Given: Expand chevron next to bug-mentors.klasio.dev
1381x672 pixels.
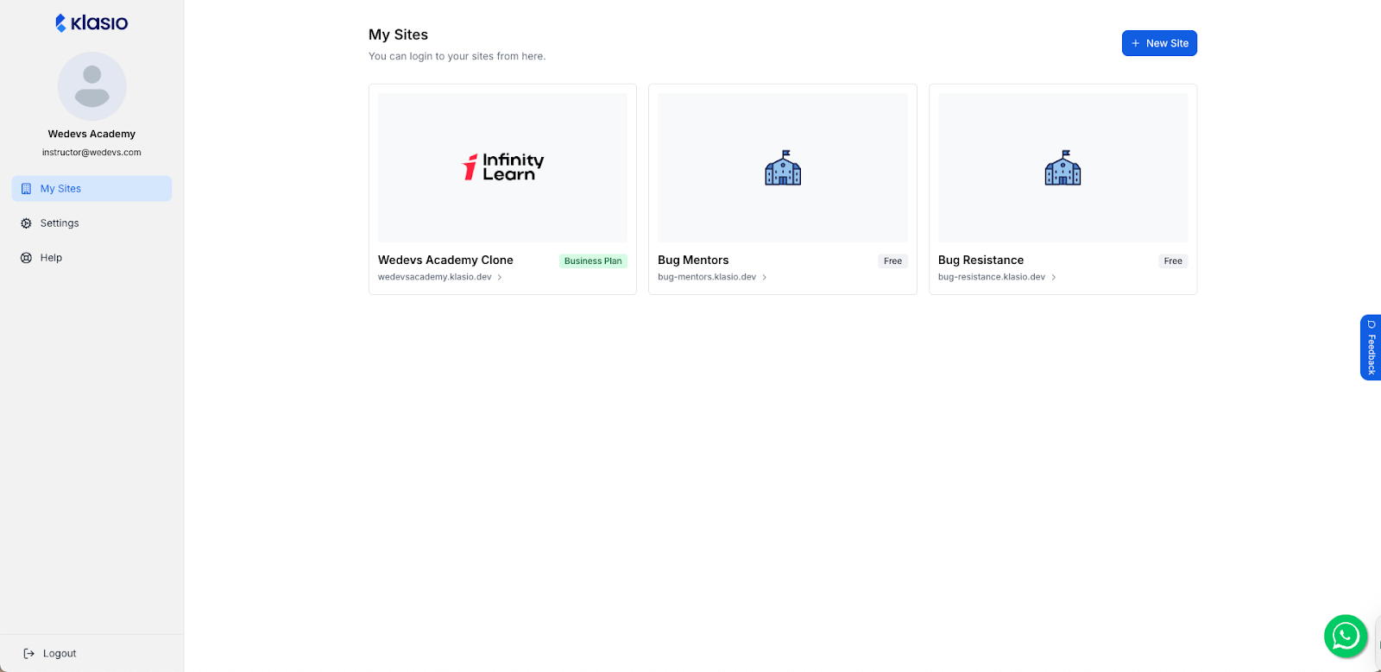Looking at the screenshot, I should pos(765,278).
